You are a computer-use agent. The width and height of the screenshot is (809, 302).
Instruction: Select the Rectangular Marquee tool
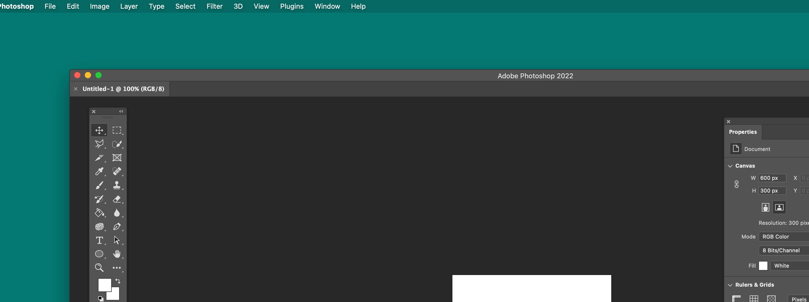pyautogui.click(x=117, y=130)
